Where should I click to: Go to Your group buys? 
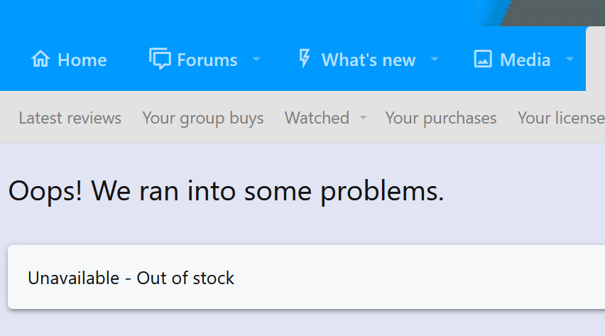pos(203,118)
